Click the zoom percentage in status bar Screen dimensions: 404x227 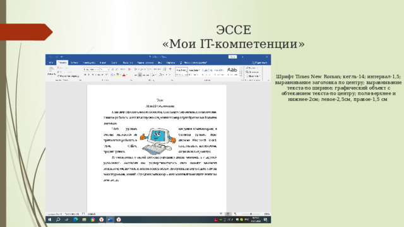tap(266, 214)
